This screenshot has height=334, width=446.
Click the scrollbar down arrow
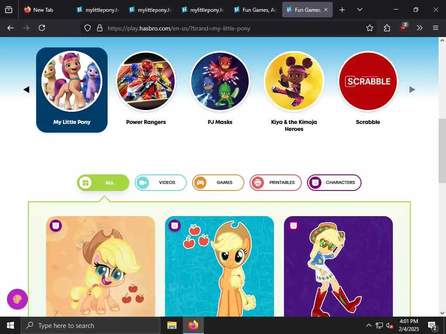pyautogui.click(x=442, y=313)
